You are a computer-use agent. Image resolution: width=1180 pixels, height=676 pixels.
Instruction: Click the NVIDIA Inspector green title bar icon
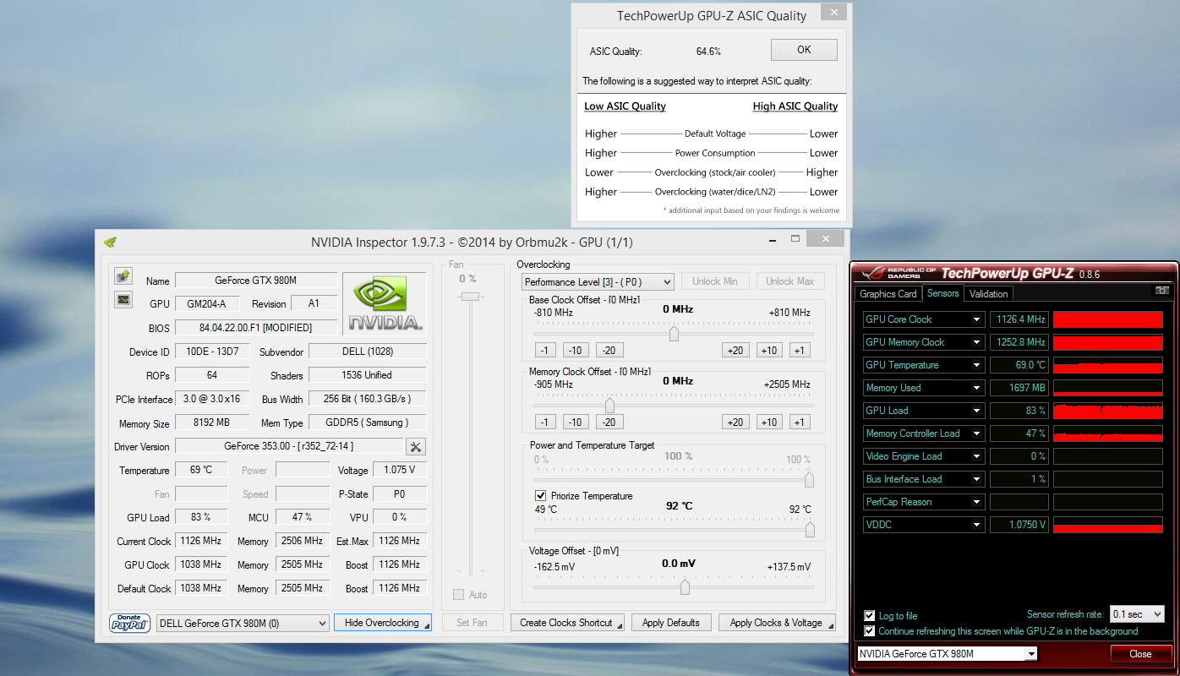click(x=110, y=242)
